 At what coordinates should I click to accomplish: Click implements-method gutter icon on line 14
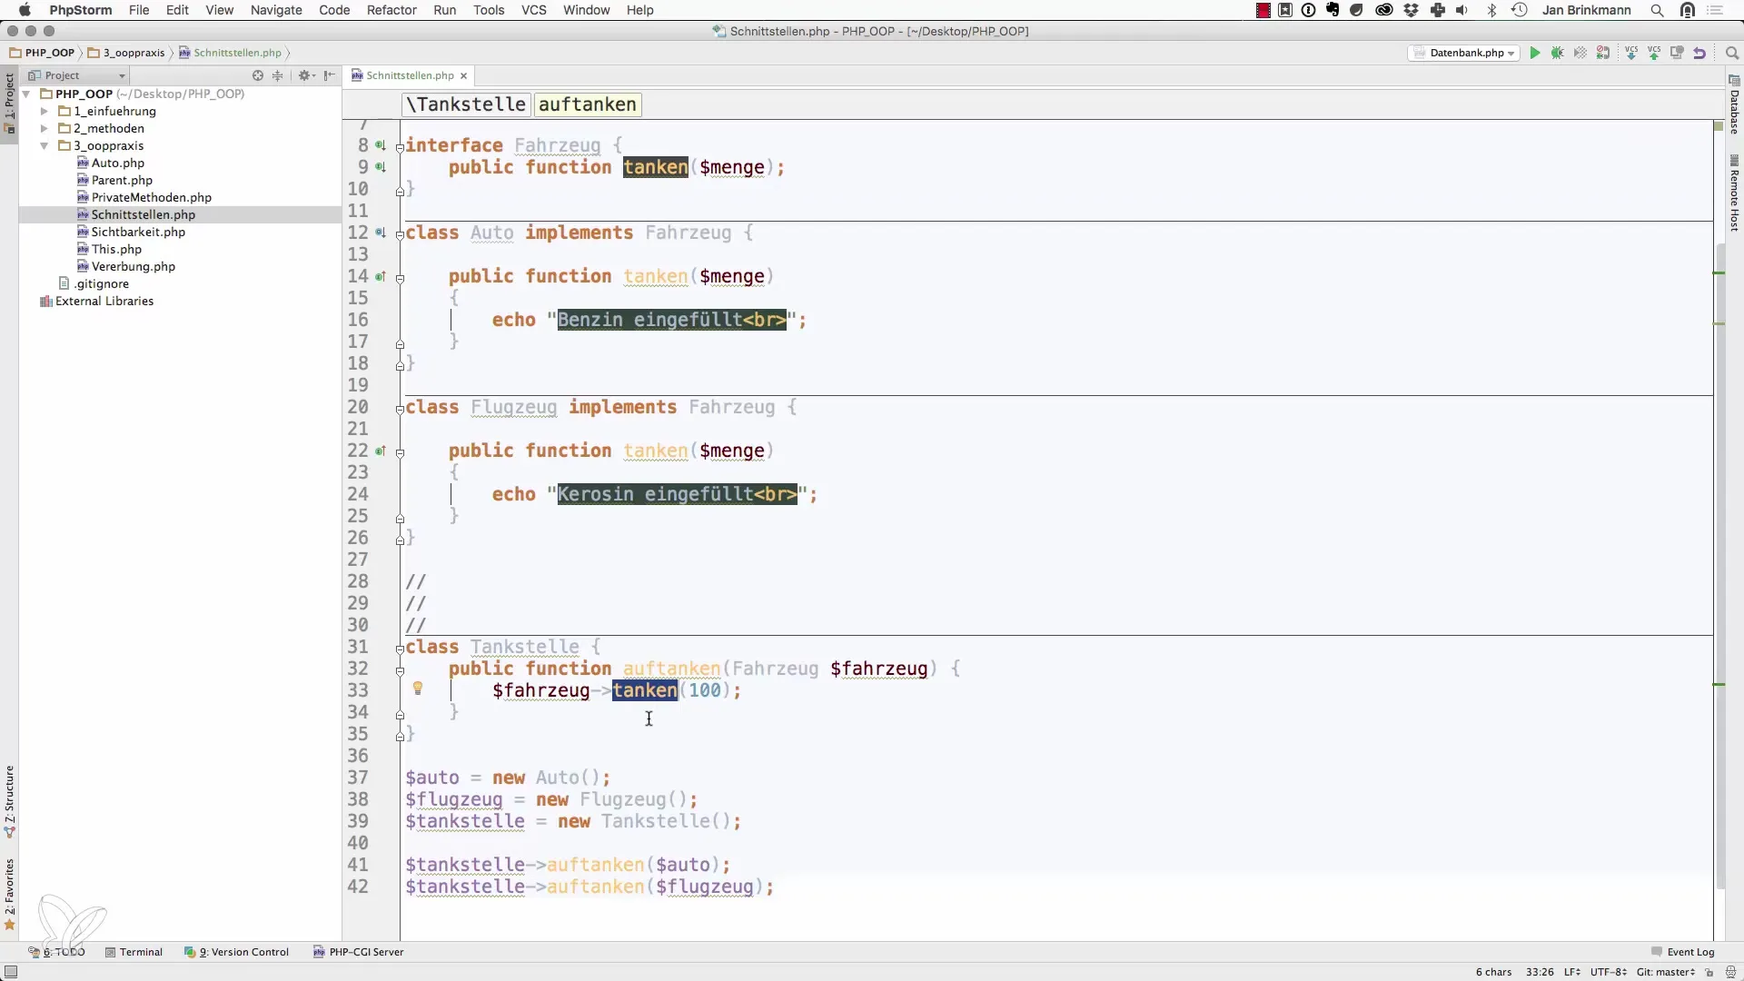coord(381,276)
